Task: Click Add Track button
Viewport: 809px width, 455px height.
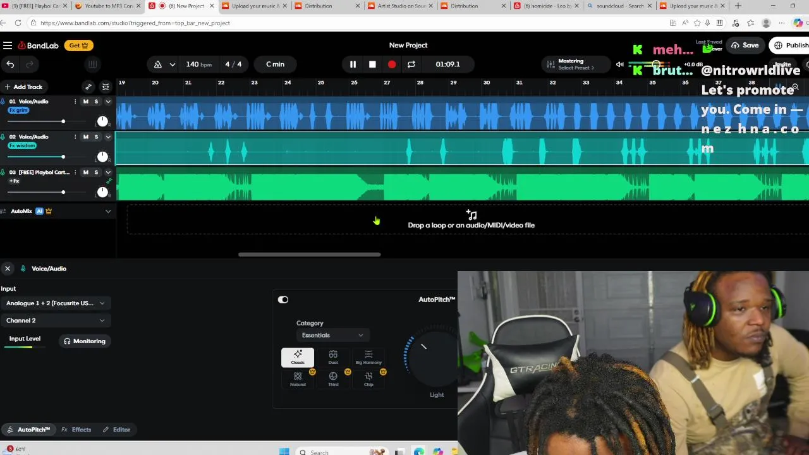Action: tap(23, 87)
